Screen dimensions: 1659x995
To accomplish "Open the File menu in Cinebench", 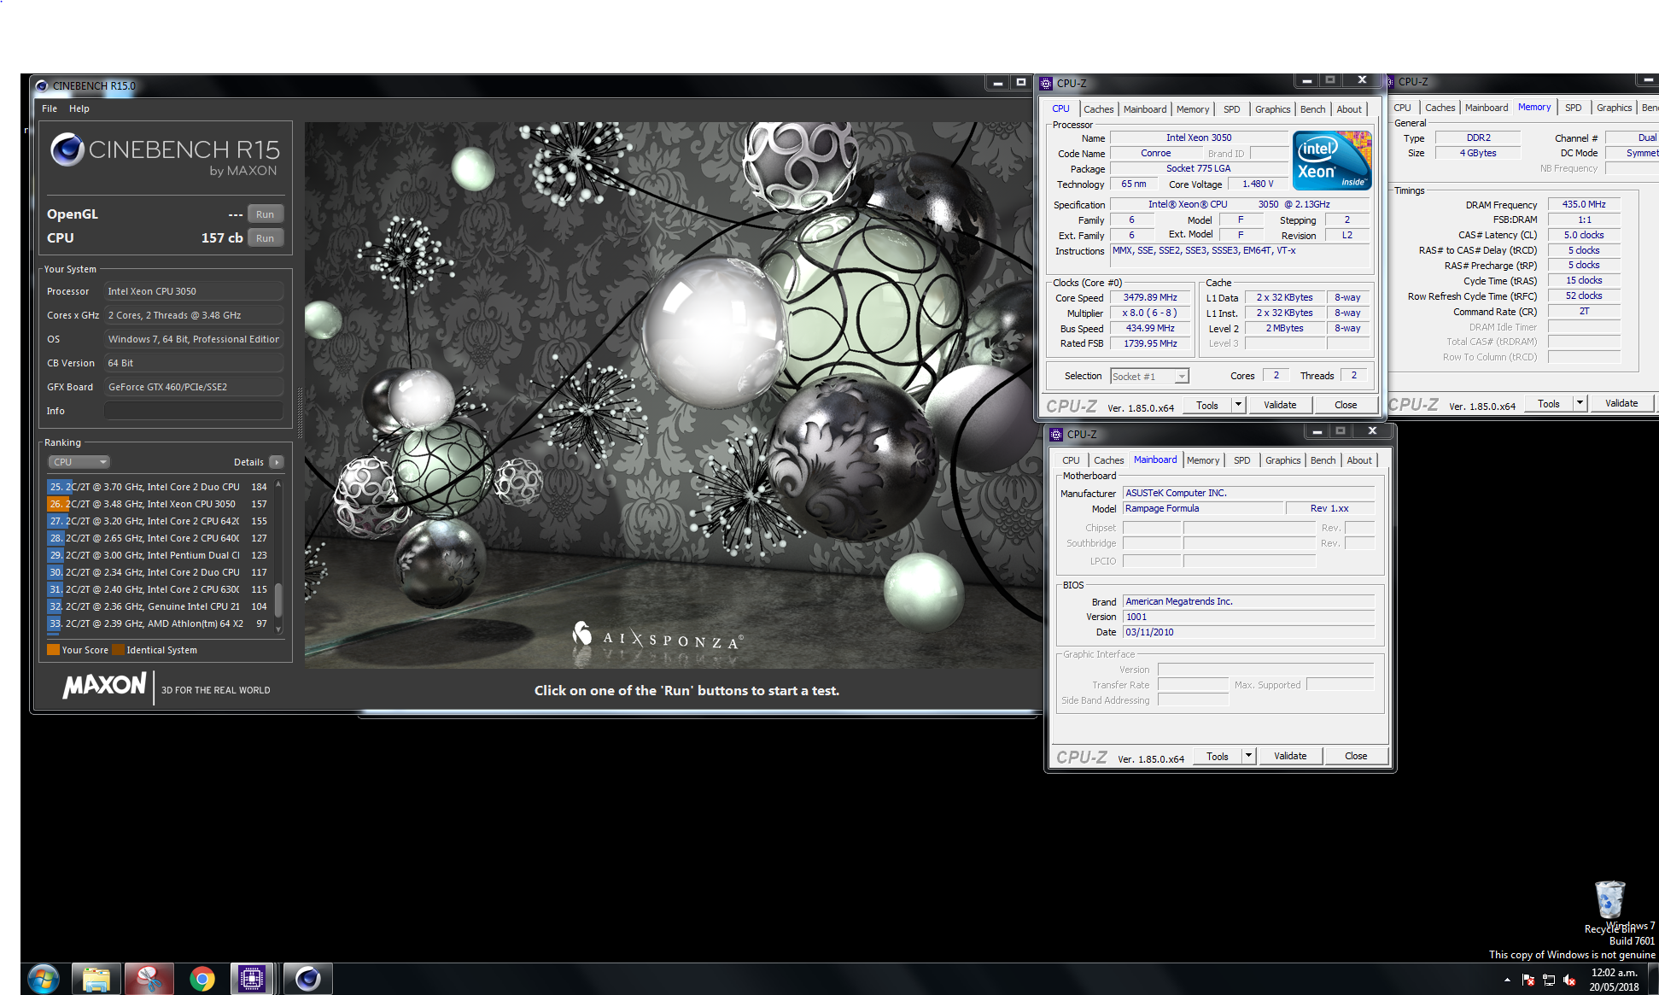I will 50,108.
